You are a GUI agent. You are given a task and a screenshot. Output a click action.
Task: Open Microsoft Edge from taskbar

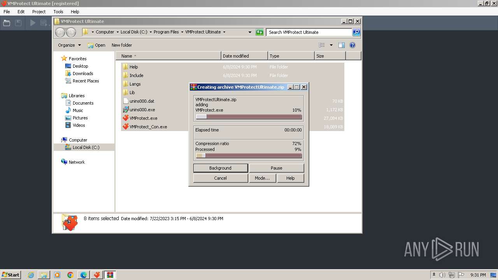pos(84,275)
